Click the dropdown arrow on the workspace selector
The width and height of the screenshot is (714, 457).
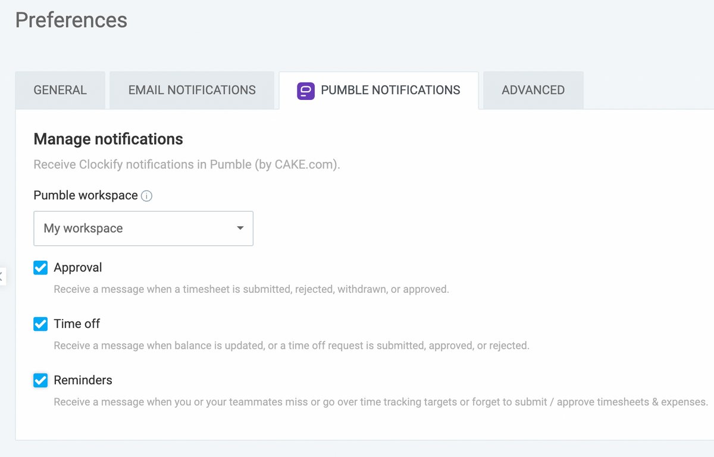click(240, 228)
